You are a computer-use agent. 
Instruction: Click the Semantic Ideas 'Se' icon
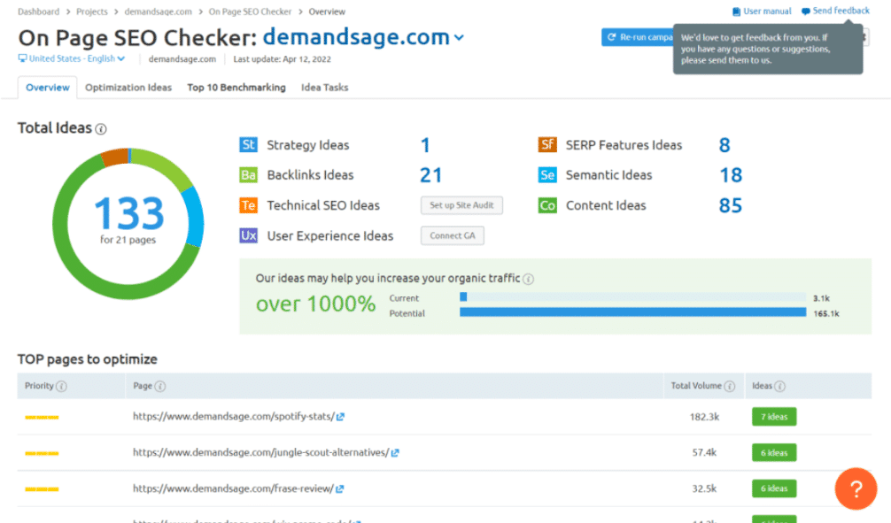tap(547, 175)
